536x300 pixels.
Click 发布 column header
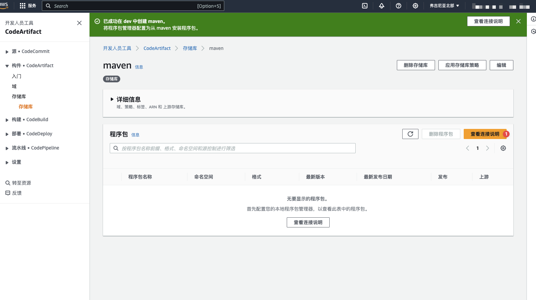(x=443, y=177)
